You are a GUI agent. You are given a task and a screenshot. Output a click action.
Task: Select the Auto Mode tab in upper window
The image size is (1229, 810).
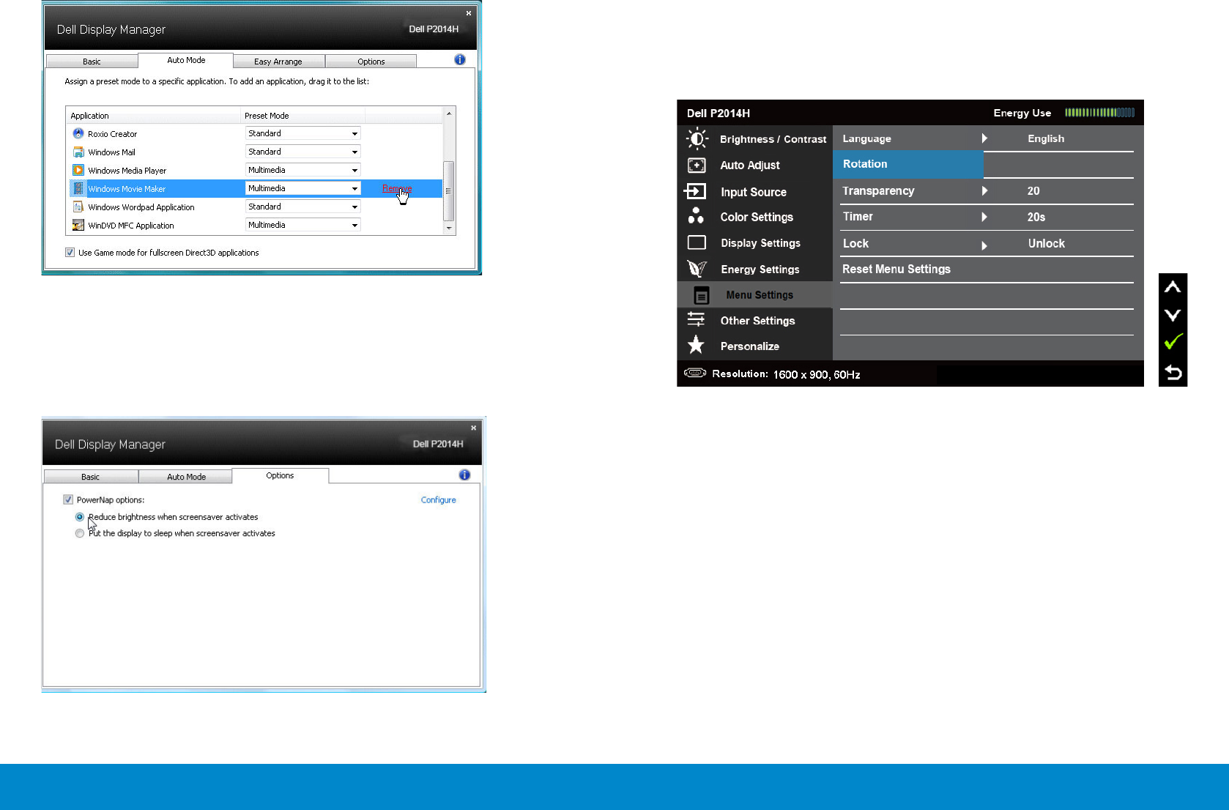[186, 60]
